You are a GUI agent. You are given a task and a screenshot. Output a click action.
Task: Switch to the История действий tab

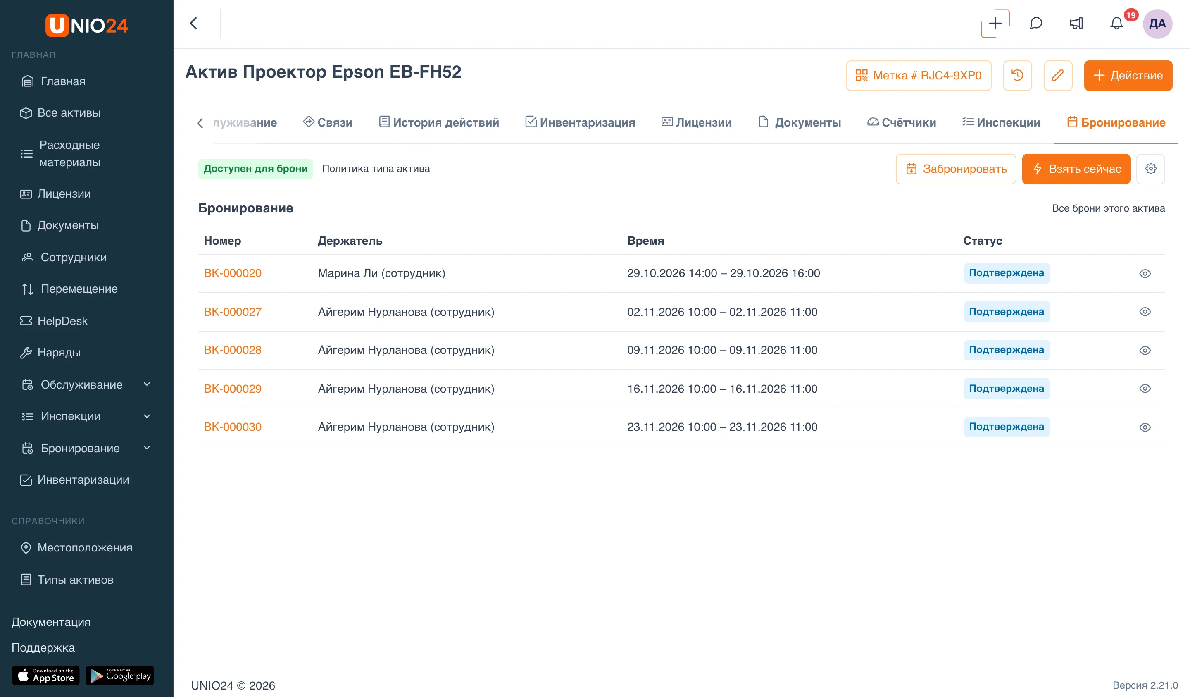point(439,122)
